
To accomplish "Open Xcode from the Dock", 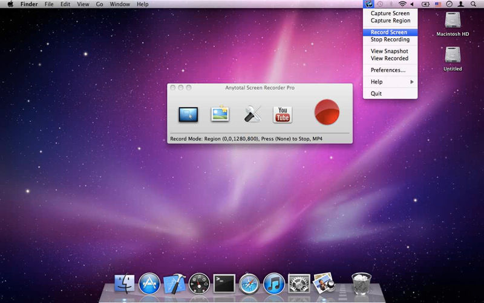I will tap(174, 284).
